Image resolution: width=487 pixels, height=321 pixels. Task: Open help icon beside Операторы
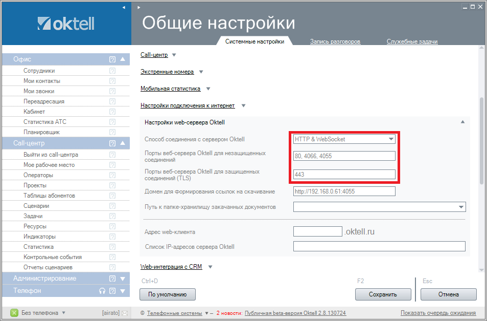(x=112, y=175)
